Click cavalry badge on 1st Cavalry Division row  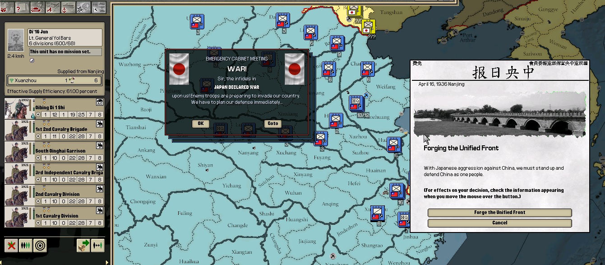tap(99, 210)
